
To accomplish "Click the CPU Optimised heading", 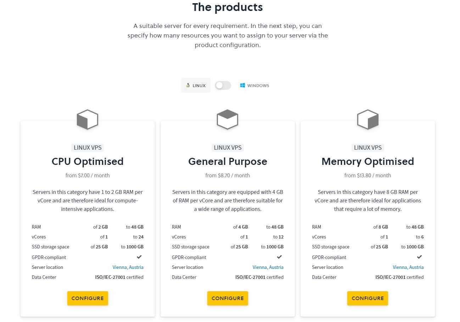I will [88, 161].
